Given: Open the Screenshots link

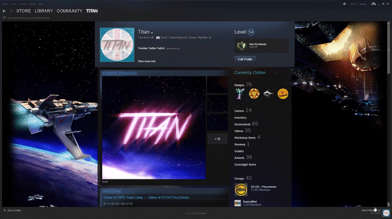Looking at the screenshot, I should pos(243,124).
